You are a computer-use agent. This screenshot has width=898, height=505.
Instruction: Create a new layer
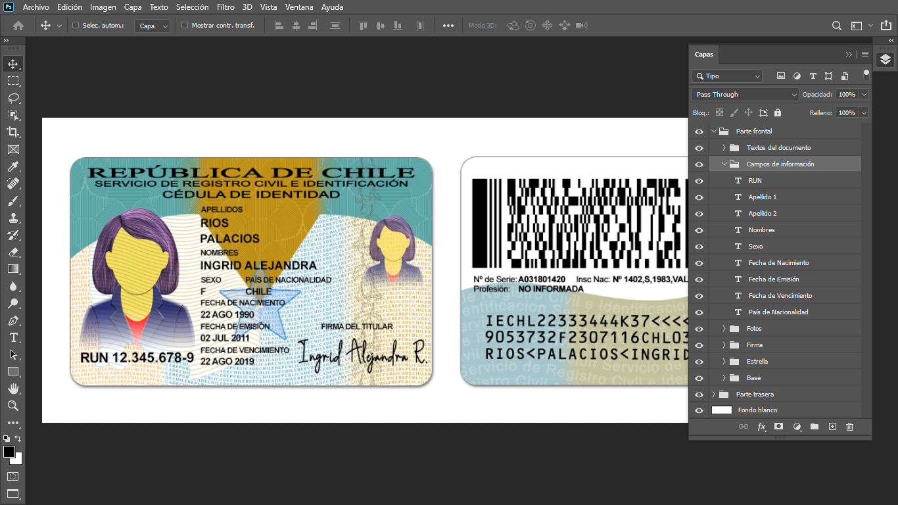(x=832, y=427)
